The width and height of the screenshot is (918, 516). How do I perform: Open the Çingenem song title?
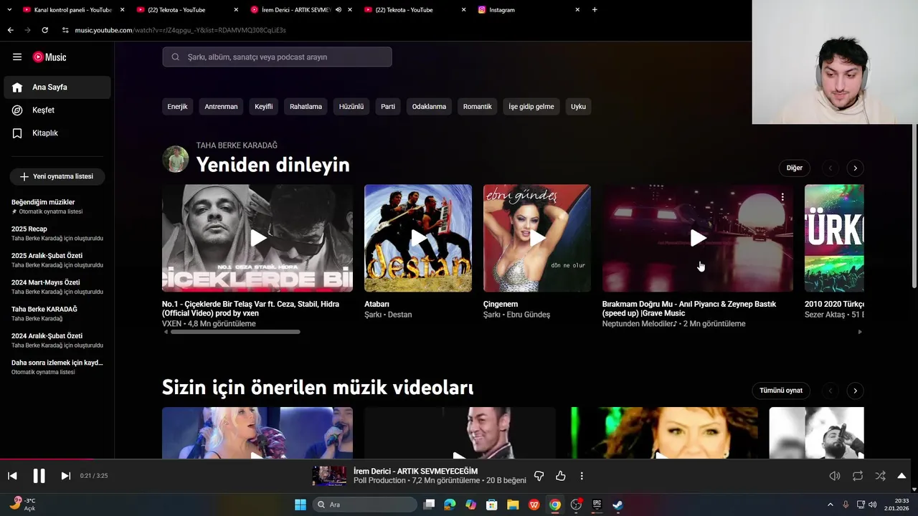tap(501, 304)
